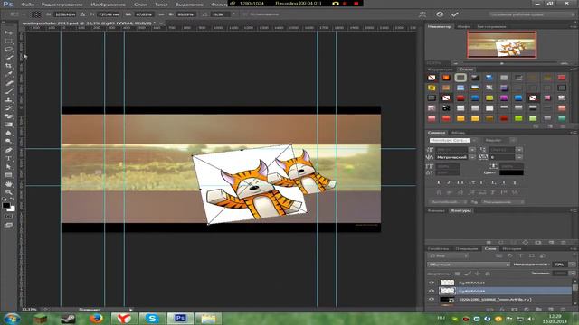
Task: Select the Blur tool
Action: [x=8, y=133]
